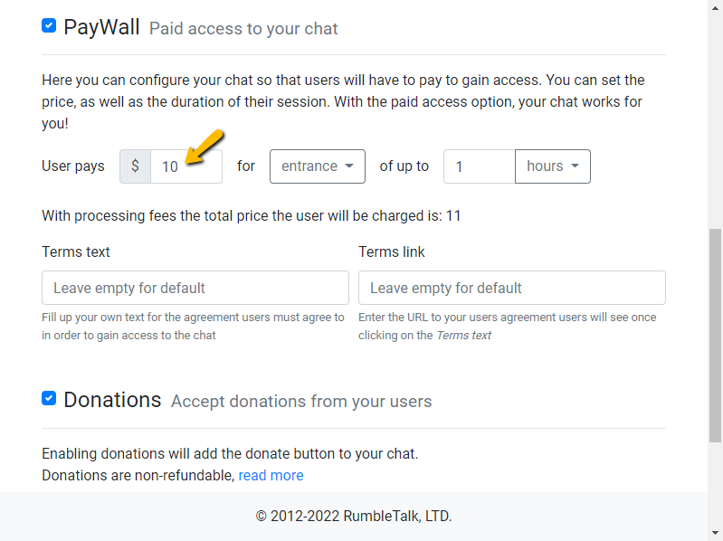The height and width of the screenshot is (541, 723).
Task: Click the Terms text label
Action: (76, 252)
